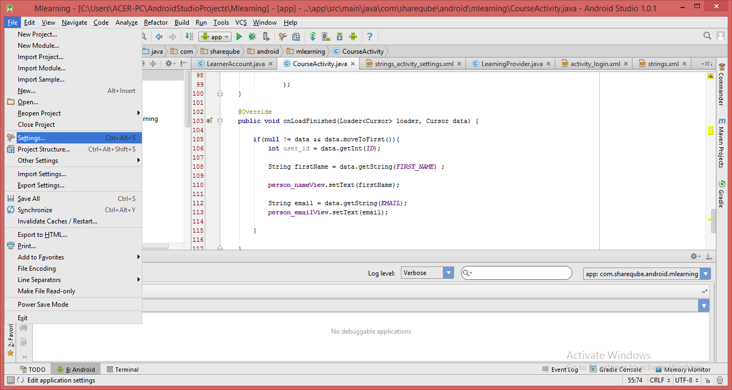Screen dimensions: 732x390
Task: Open the AVD Manager icon
Action: (x=326, y=37)
